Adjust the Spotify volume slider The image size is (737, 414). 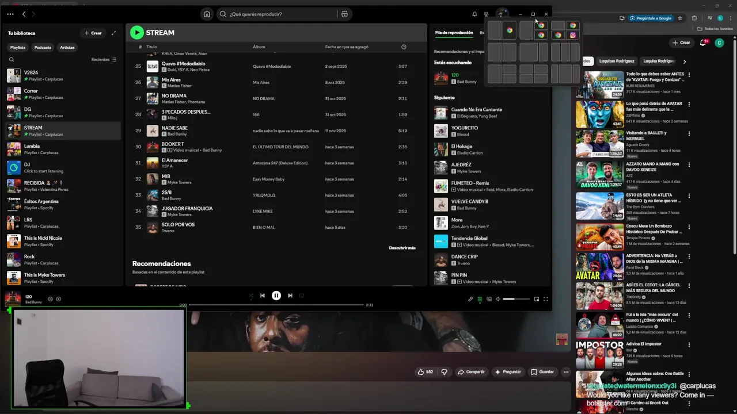pyautogui.click(x=516, y=299)
